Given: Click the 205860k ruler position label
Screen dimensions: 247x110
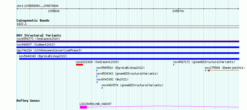Looking at the screenshot, I should click(x=54, y=11).
